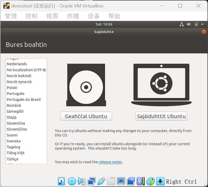
Task: Select Slovenčina in the language list
Action: [26, 123]
